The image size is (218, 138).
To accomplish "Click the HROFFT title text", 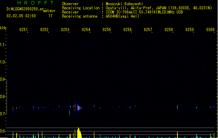I will (x=35, y=3).
